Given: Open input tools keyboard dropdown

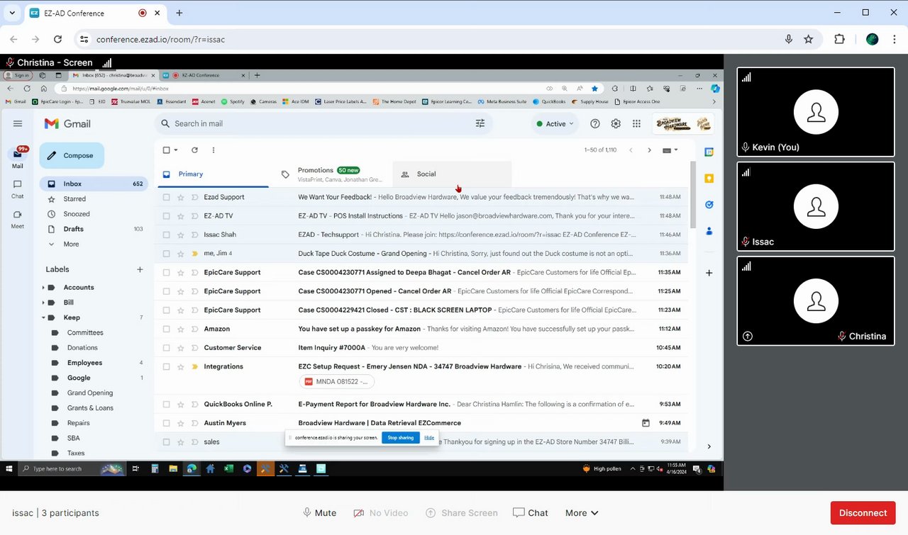Looking at the screenshot, I should point(670,150).
